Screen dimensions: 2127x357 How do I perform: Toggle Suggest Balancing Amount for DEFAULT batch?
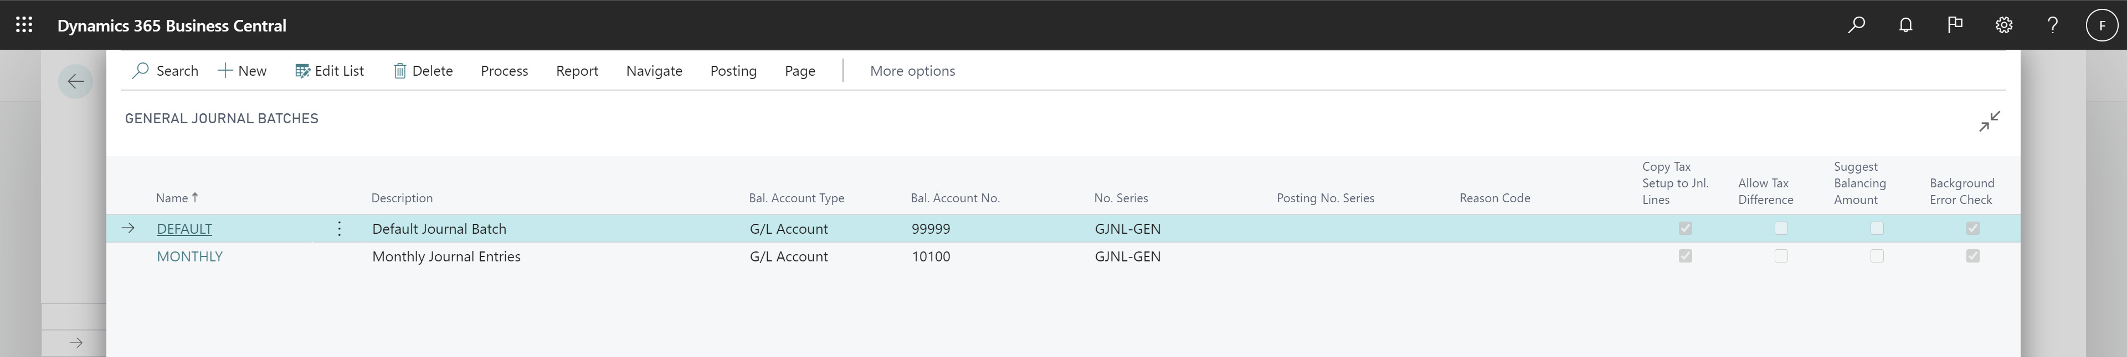(1877, 228)
